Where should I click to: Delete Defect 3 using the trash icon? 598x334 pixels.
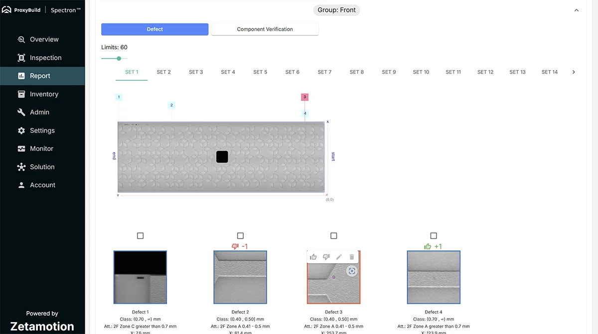tap(352, 257)
